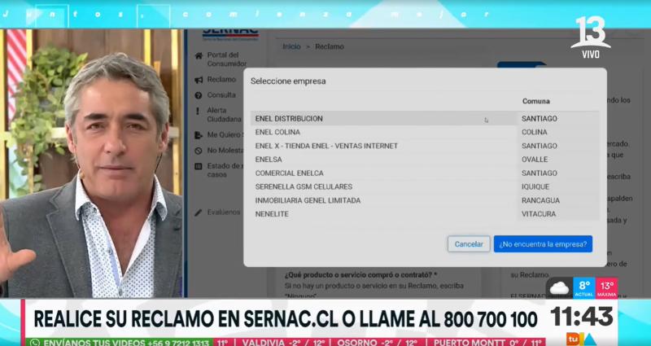The image size is (651, 346).
Task: Click the exclamation icon next to Alerta Ciudadana
Action: tap(198, 112)
